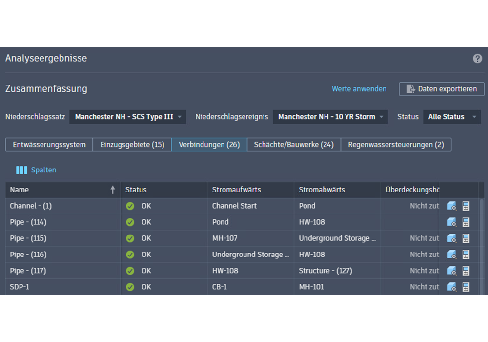Open properties panel for SDP-1
This screenshot has height=342, width=488.
tap(466, 287)
